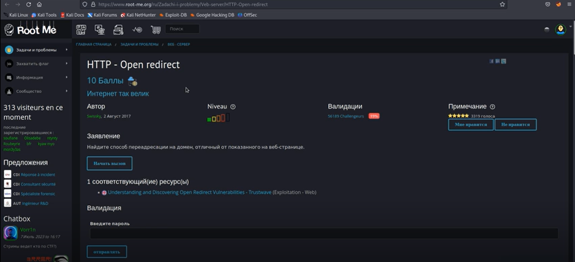This screenshot has height=262, width=575.
Task: Focus the Поиск search field
Action: pos(182,29)
